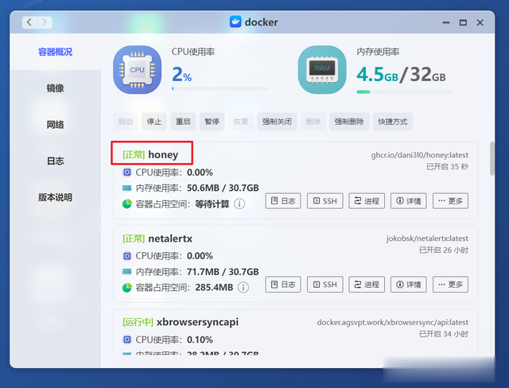Click image ghcr.io/dani3l0/honey:latest text
Viewport: 509px width, 388px height.
tap(420, 155)
